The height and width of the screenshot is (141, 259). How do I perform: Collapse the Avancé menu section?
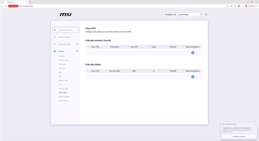click(x=77, y=51)
